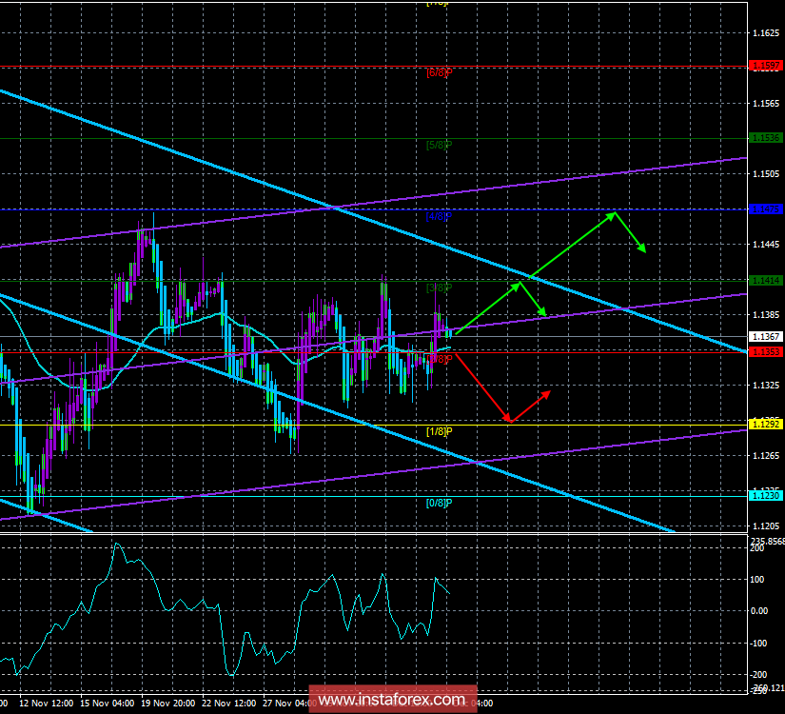The width and height of the screenshot is (785, 714).
Task: Click the 1.1292 yellow price tag
Action: tap(765, 425)
